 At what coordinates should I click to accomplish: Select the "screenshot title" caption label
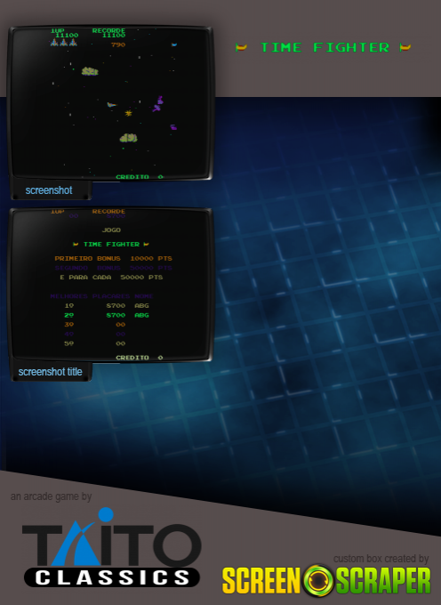pos(51,372)
